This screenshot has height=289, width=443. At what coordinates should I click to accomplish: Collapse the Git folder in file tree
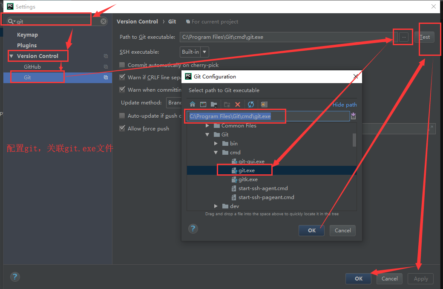(207, 135)
